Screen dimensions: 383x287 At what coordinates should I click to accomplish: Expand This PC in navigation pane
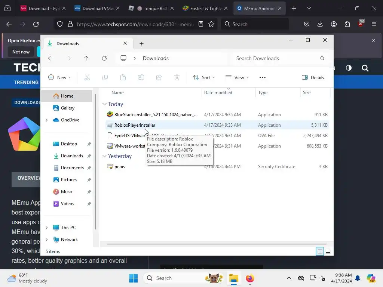47,228
